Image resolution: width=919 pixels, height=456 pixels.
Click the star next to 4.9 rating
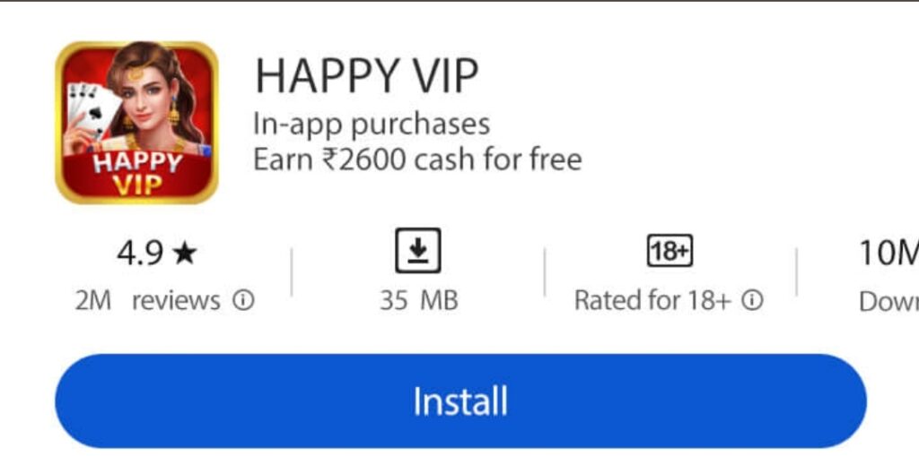point(185,254)
